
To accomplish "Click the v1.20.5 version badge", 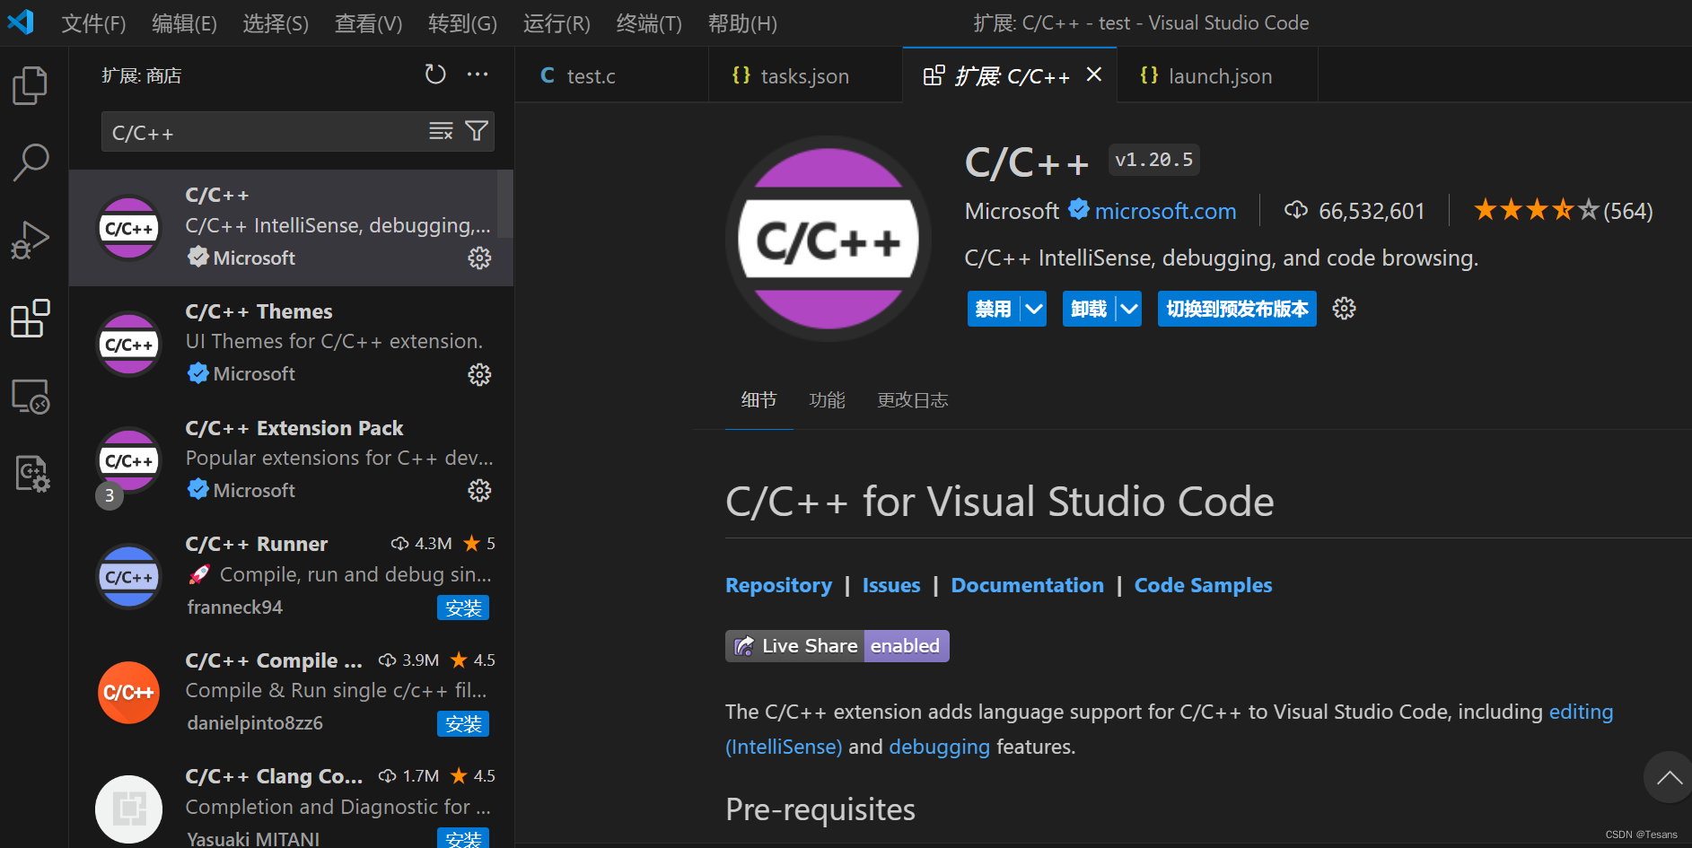I will [1153, 160].
